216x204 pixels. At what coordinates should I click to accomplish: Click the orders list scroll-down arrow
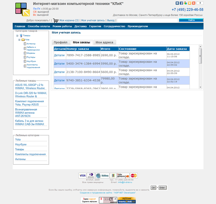point(200,87)
